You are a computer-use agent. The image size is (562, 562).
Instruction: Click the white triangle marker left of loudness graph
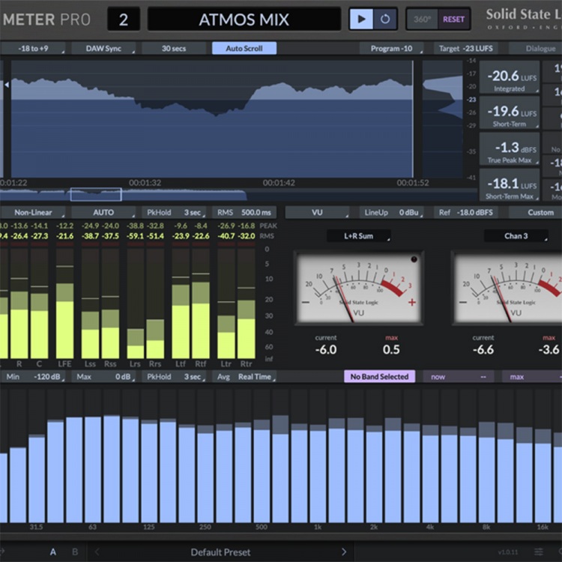7,85
